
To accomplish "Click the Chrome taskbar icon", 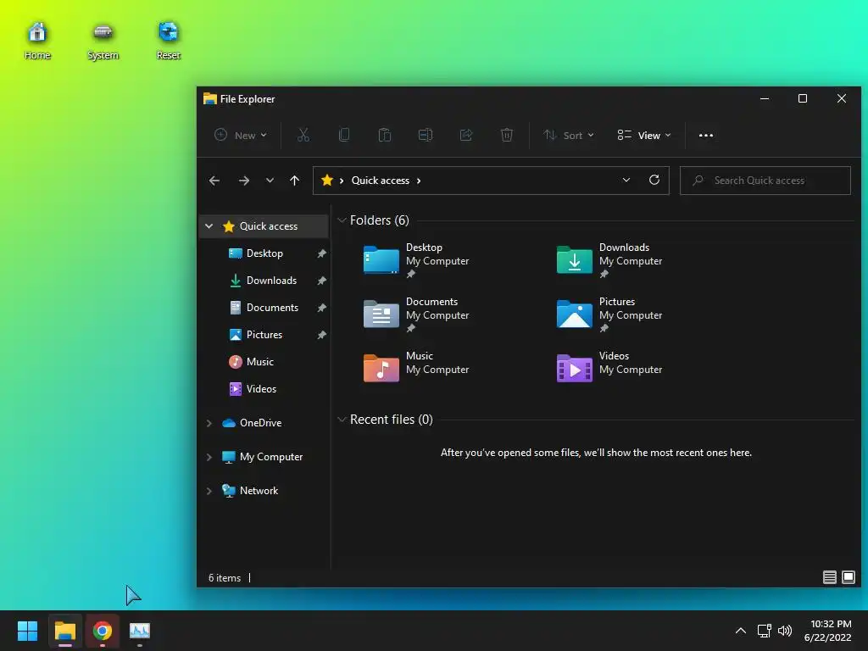I will [103, 631].
